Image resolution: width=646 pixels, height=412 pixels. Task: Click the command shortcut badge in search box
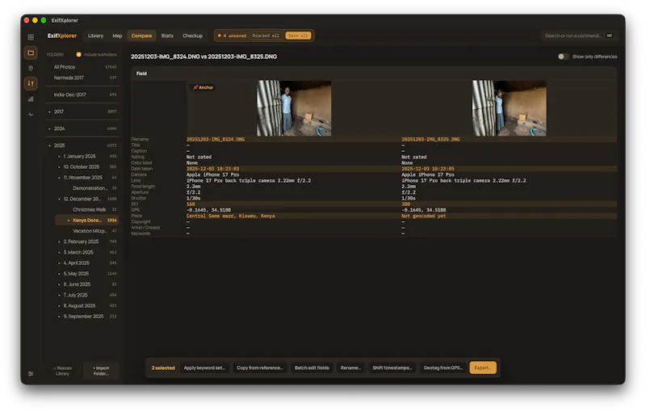point(610,36)
